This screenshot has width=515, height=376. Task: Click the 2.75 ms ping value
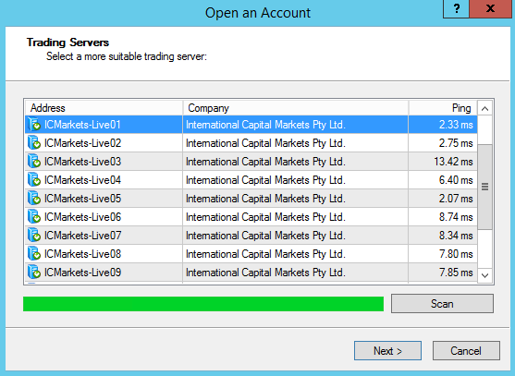click(x=456, y=143)
